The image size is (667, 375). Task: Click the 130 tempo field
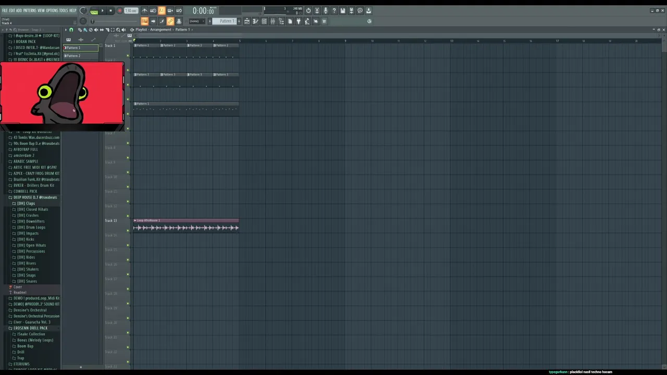[131, 10]
